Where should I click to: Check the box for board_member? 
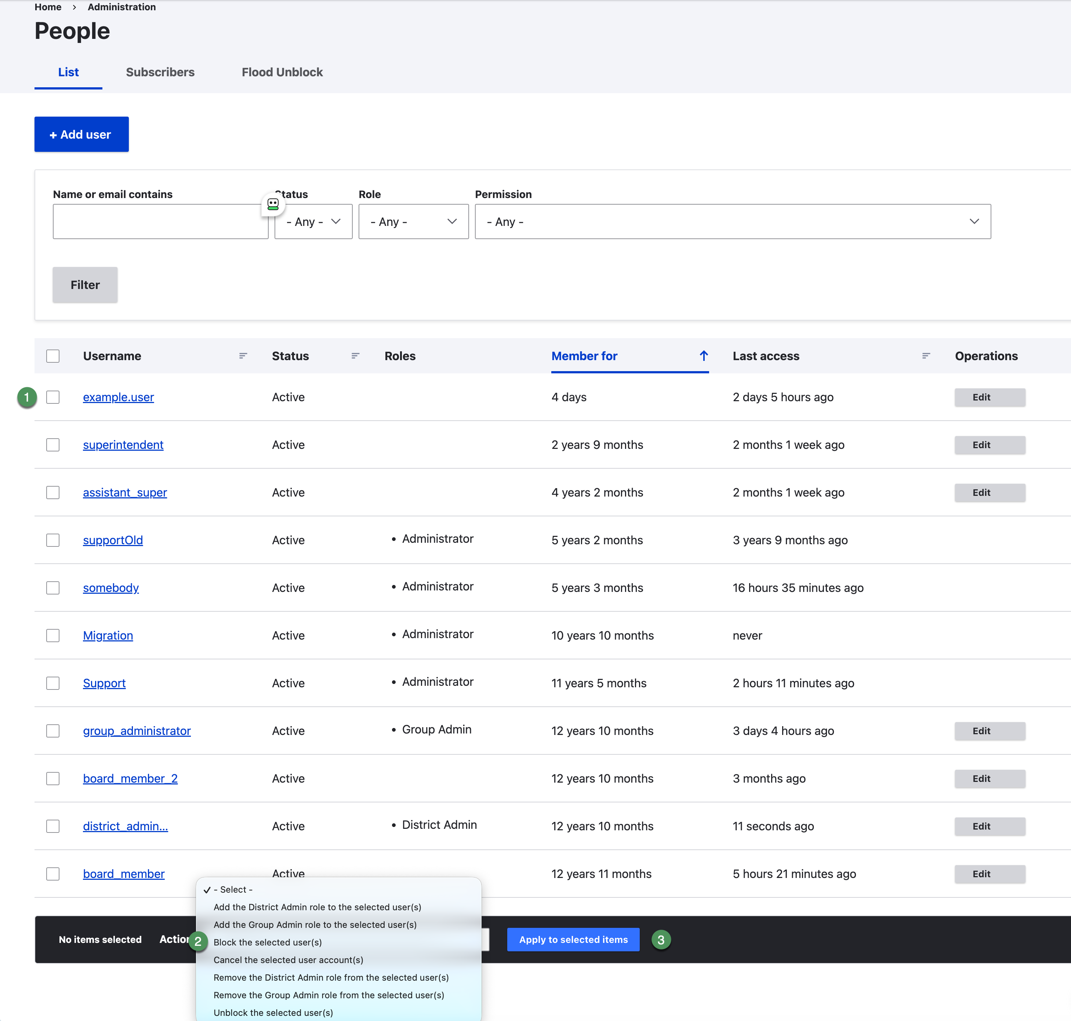pyautogui.click(x=53, y=874)
